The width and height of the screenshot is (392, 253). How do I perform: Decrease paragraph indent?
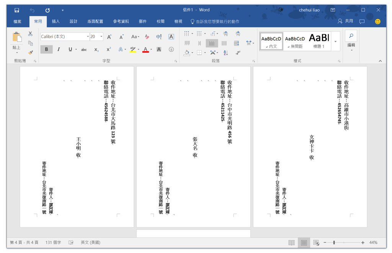point(225,34)
